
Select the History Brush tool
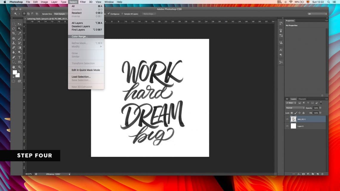(x=19, y=43)
